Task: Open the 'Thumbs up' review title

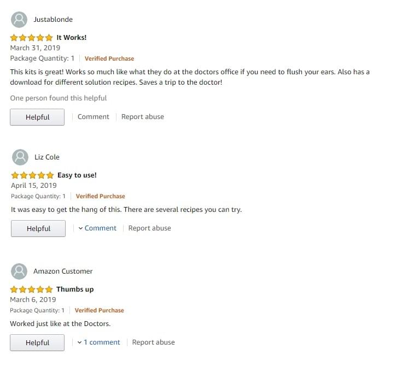Action: click(x=75, y=289)
